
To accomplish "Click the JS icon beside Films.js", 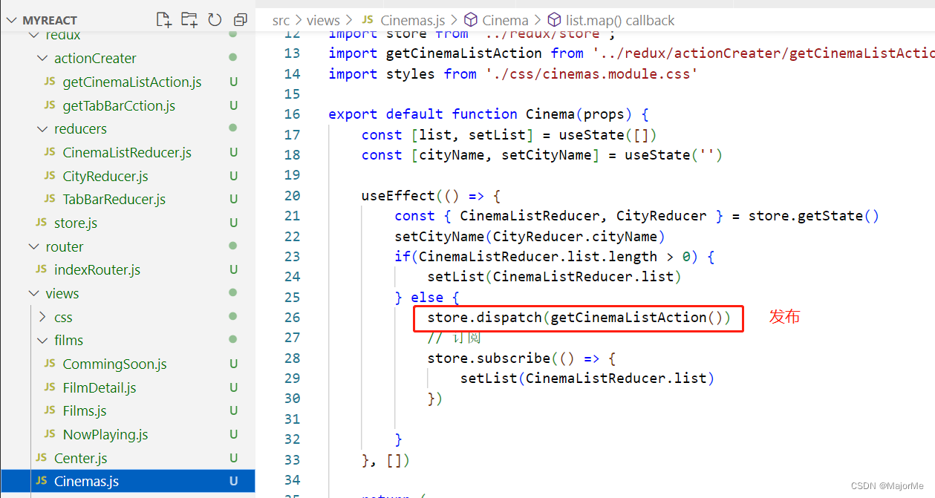I will tap(50, 411).
